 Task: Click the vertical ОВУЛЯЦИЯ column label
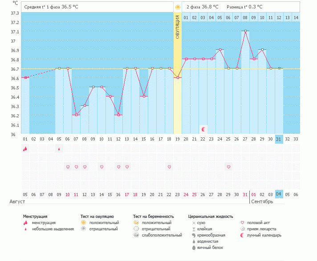tap(178, 27)
